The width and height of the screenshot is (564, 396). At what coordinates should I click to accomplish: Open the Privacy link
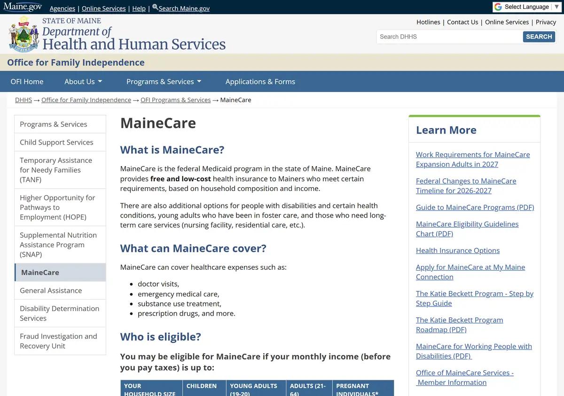click(546, 22)
